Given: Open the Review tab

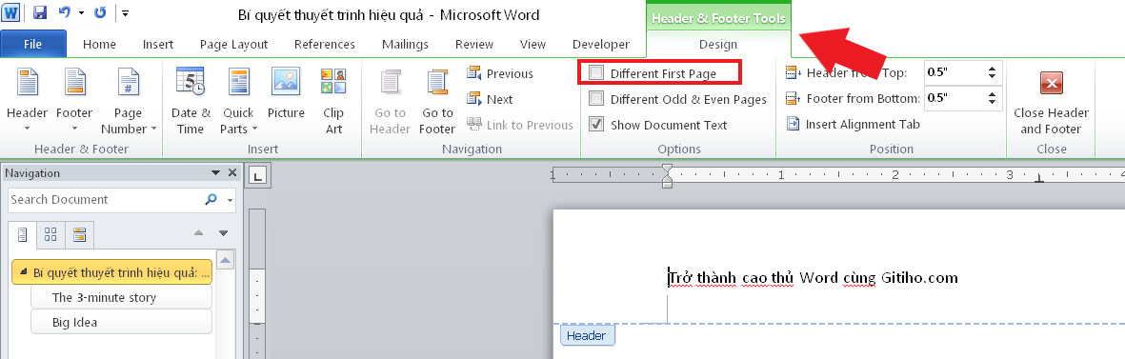Looking at the screenshot, I should (474, 45).
